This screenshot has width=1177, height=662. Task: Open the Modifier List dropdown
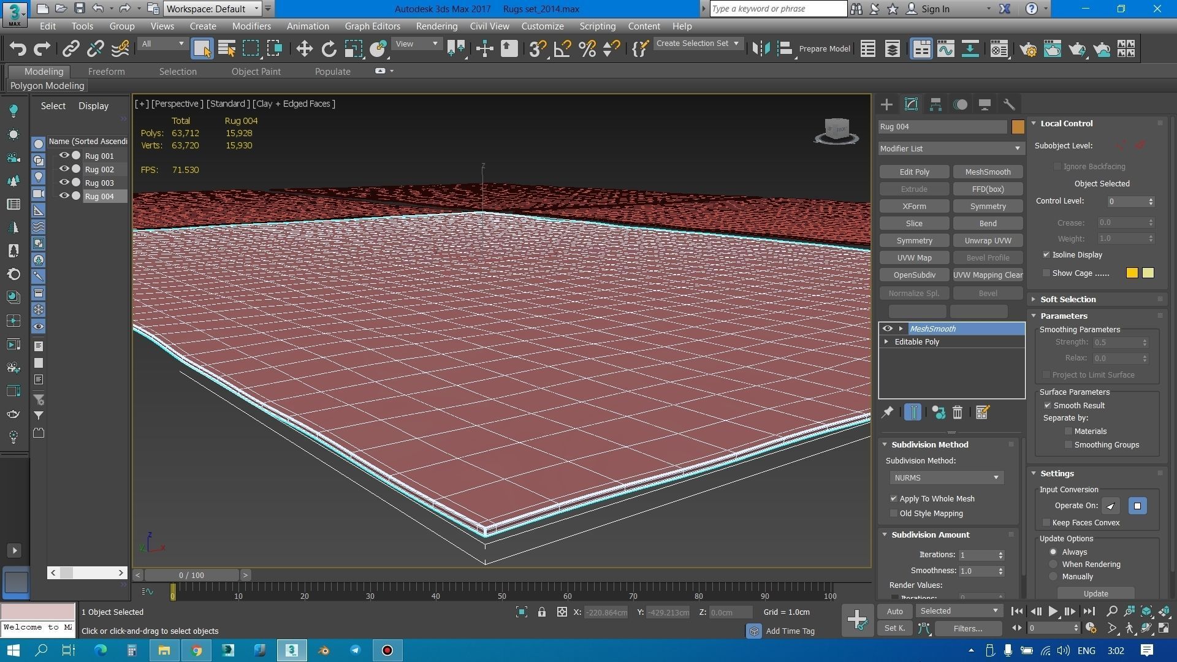tap(950, 148)
